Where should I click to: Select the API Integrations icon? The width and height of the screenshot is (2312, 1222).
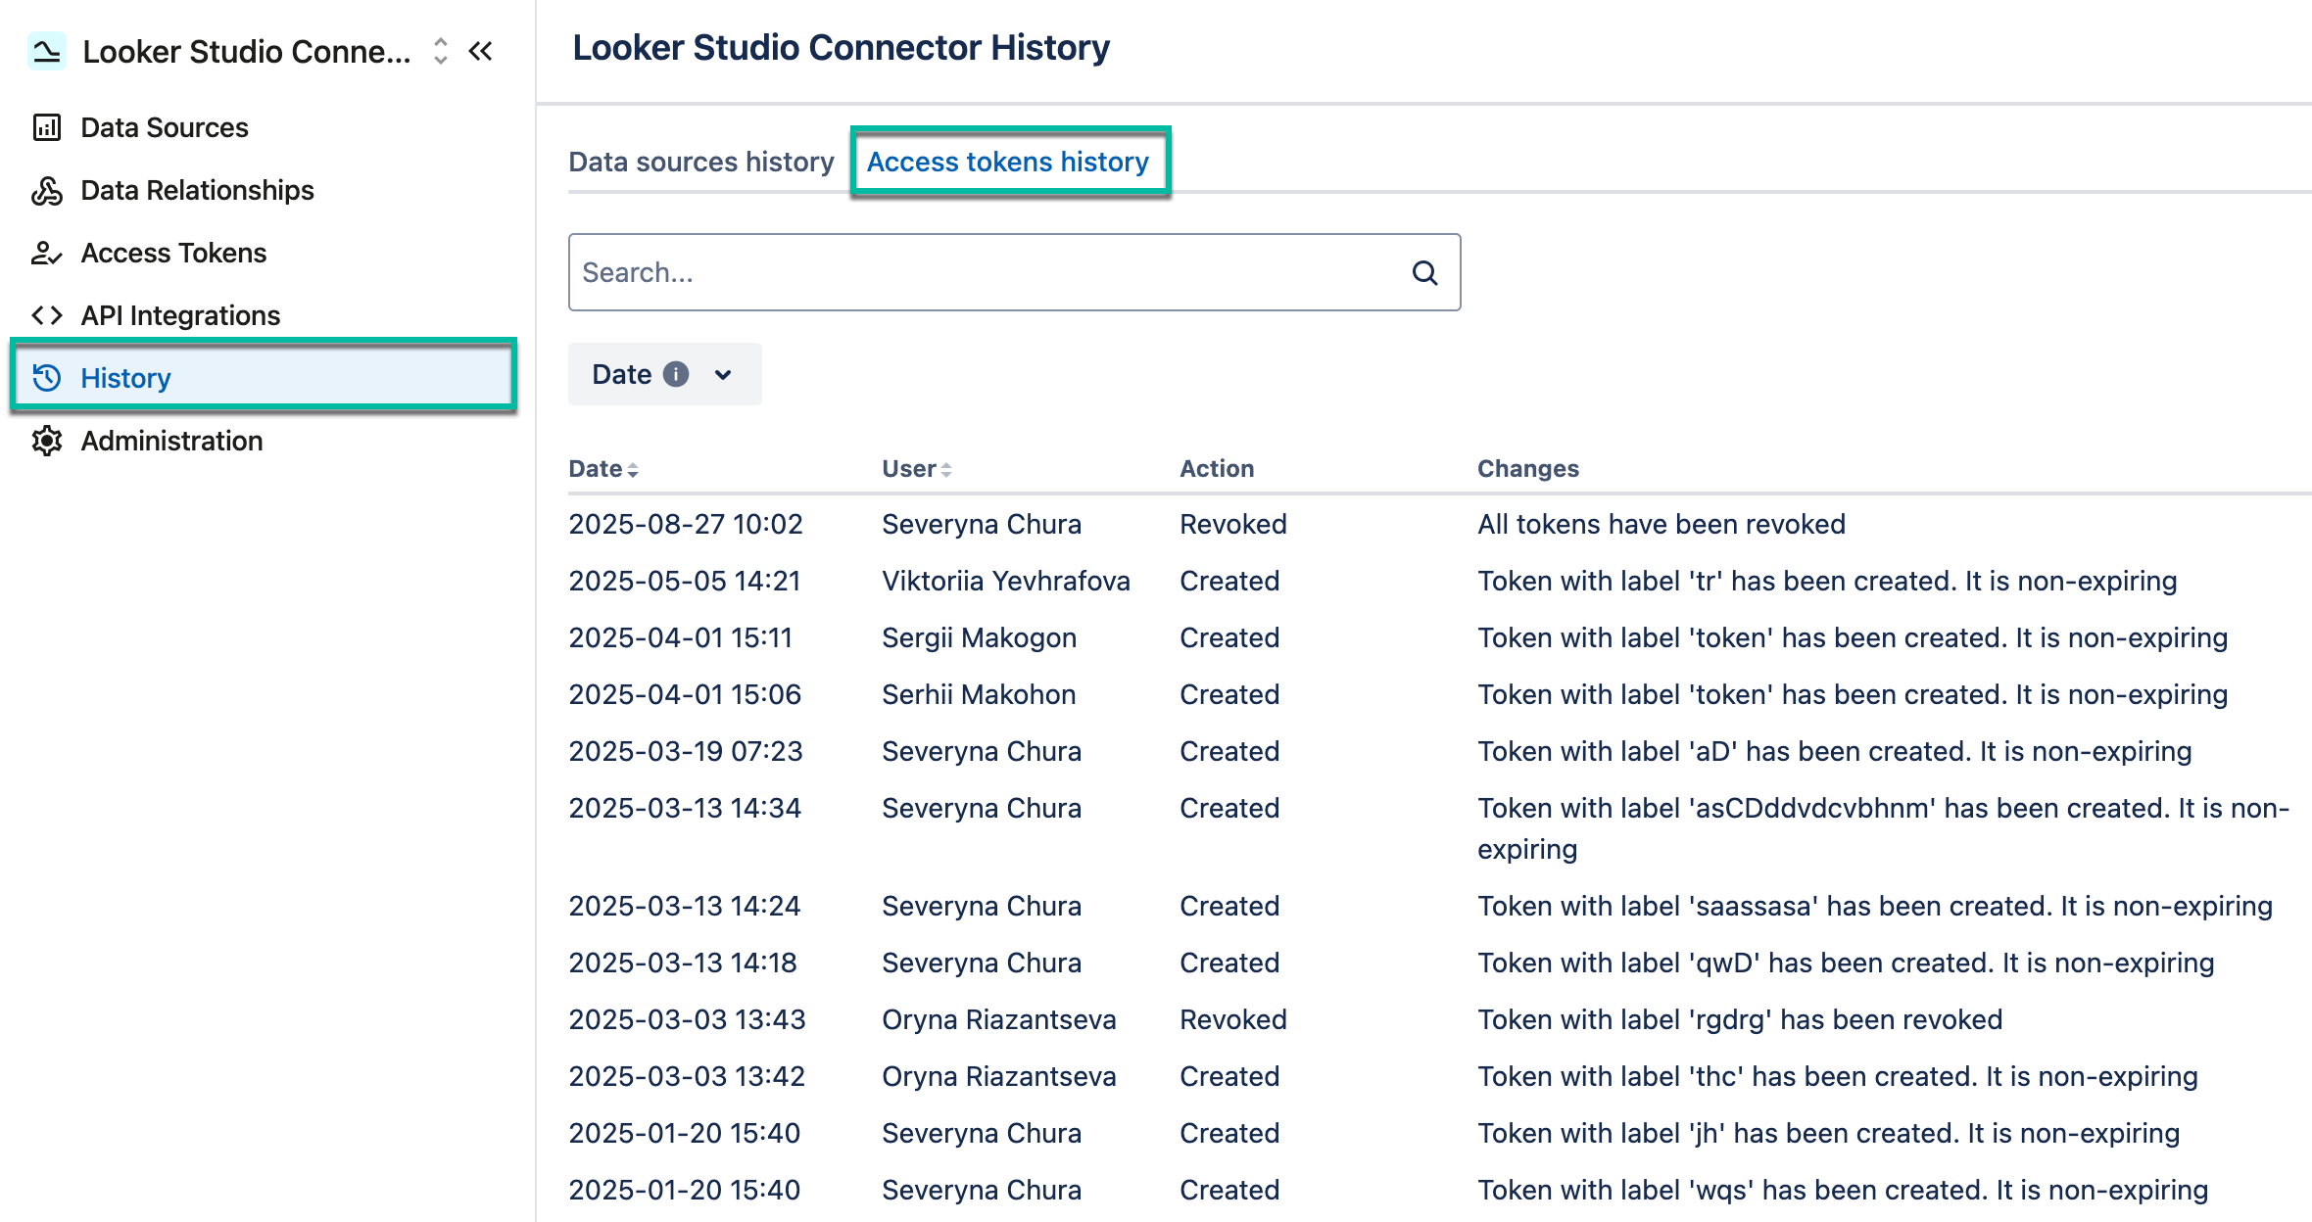[46, 315]
